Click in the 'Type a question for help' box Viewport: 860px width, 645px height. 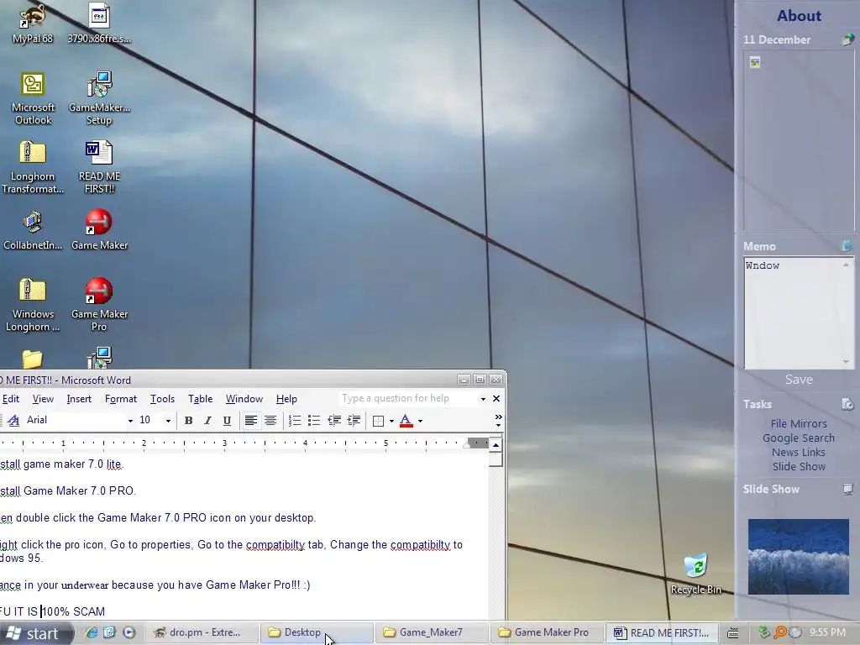click(409, 398)
